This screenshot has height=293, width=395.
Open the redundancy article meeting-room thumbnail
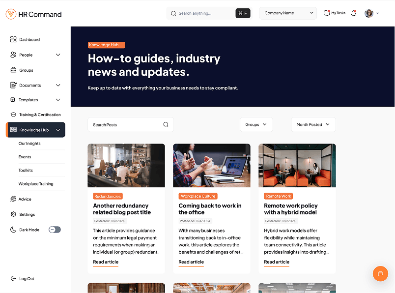pos(126,165)
